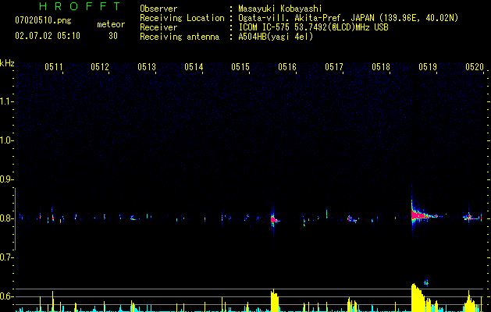Viewport: 491px width, 312px height.
Task: Click the tall yellow intensity peak before 0519
Action: [x=418, y=298]
